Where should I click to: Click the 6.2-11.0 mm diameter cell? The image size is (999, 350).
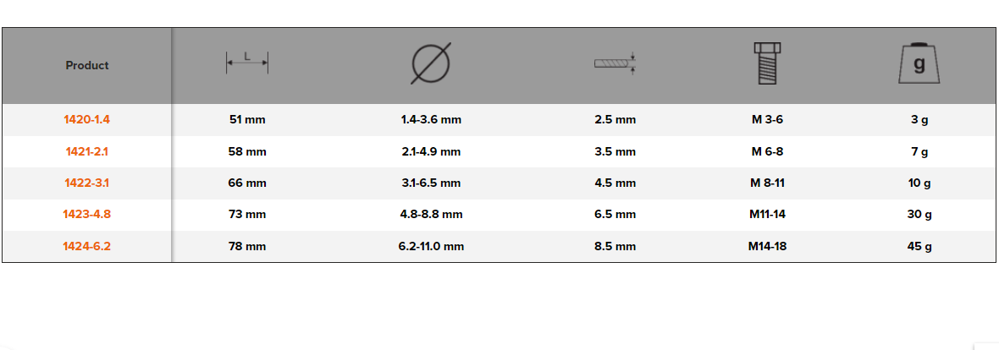(431, 247)
